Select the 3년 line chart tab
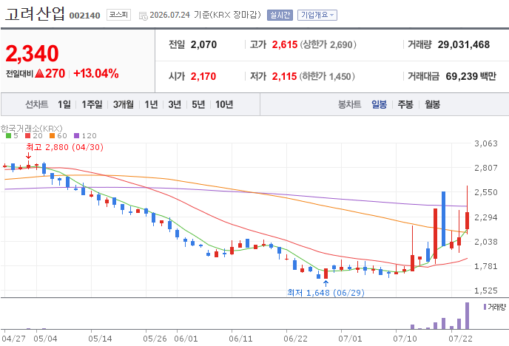This screenshot has height=346, width=509. (x=175, y=104)
